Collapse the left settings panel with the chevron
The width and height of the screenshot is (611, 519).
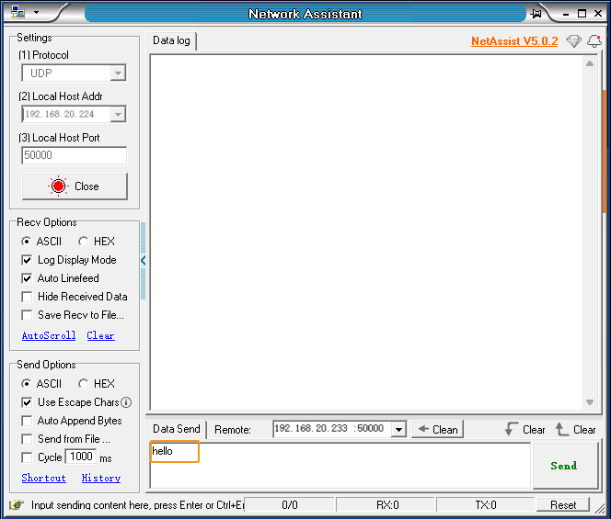coord(144,261)
